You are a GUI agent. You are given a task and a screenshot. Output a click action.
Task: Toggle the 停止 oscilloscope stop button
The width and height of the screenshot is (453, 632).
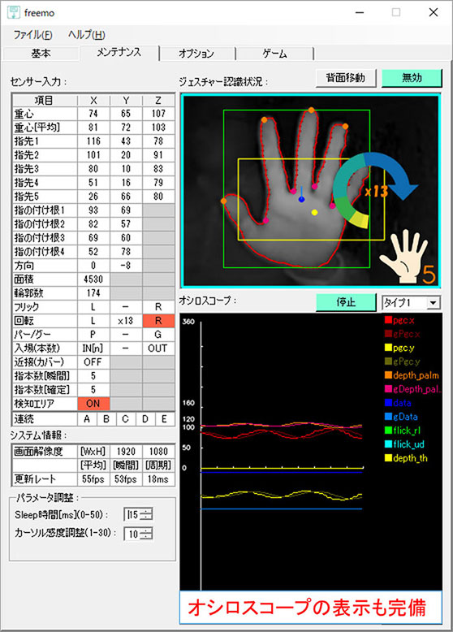(346, 302)
